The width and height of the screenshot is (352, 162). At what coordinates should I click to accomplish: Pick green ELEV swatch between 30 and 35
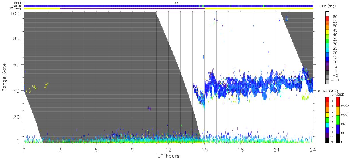pos(327,41)
